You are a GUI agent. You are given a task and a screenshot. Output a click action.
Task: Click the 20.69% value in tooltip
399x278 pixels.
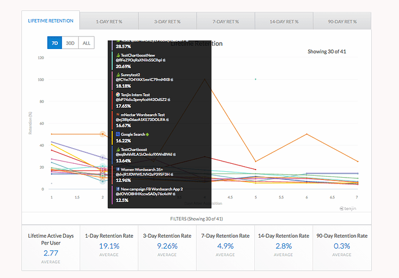(x=123, y=66)
